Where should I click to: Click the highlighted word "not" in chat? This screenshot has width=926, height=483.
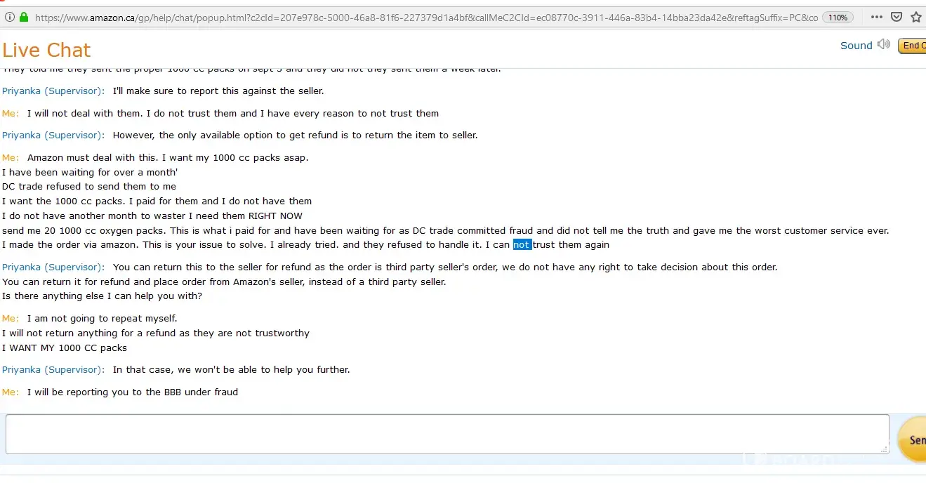pyautogui.click(x=522, y=245)
